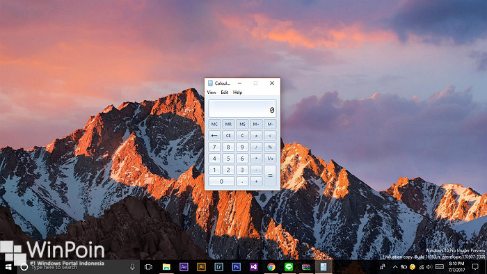Open the Help menu in Calculator
This screenshot has width=487, height=274.
238,92
